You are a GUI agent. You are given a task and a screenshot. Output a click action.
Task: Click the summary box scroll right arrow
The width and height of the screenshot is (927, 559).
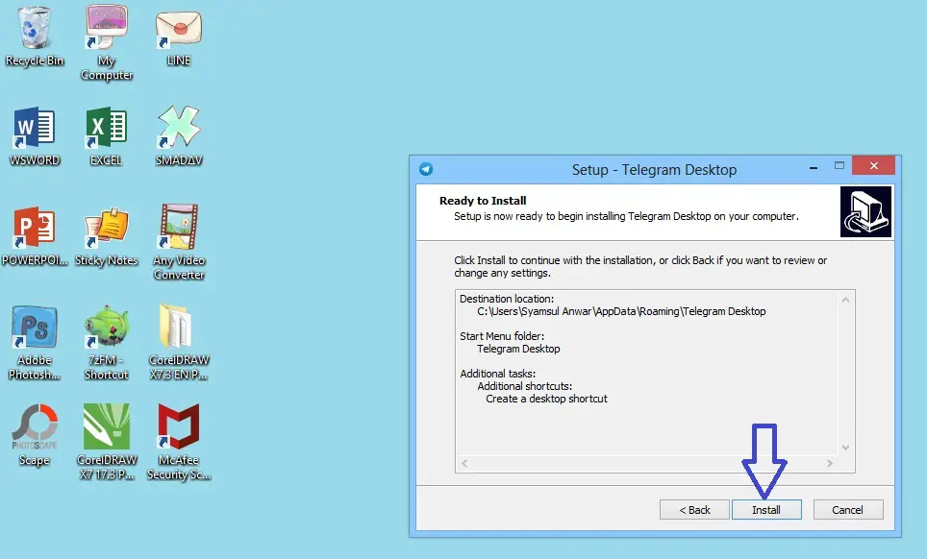[x=830, y=463]
